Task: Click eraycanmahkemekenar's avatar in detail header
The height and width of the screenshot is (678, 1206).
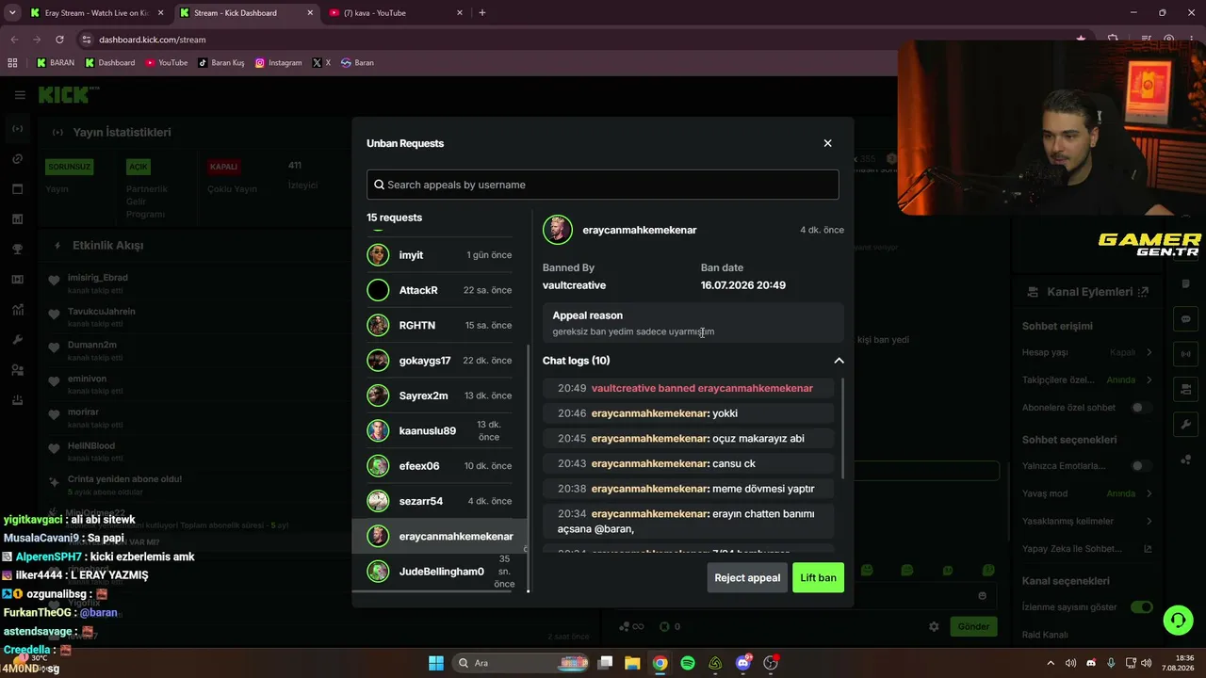Action: 558,230
